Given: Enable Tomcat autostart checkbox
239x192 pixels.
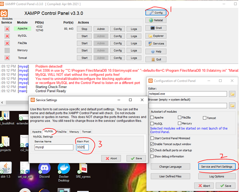Looking at the screenshot, I should 205,118.
